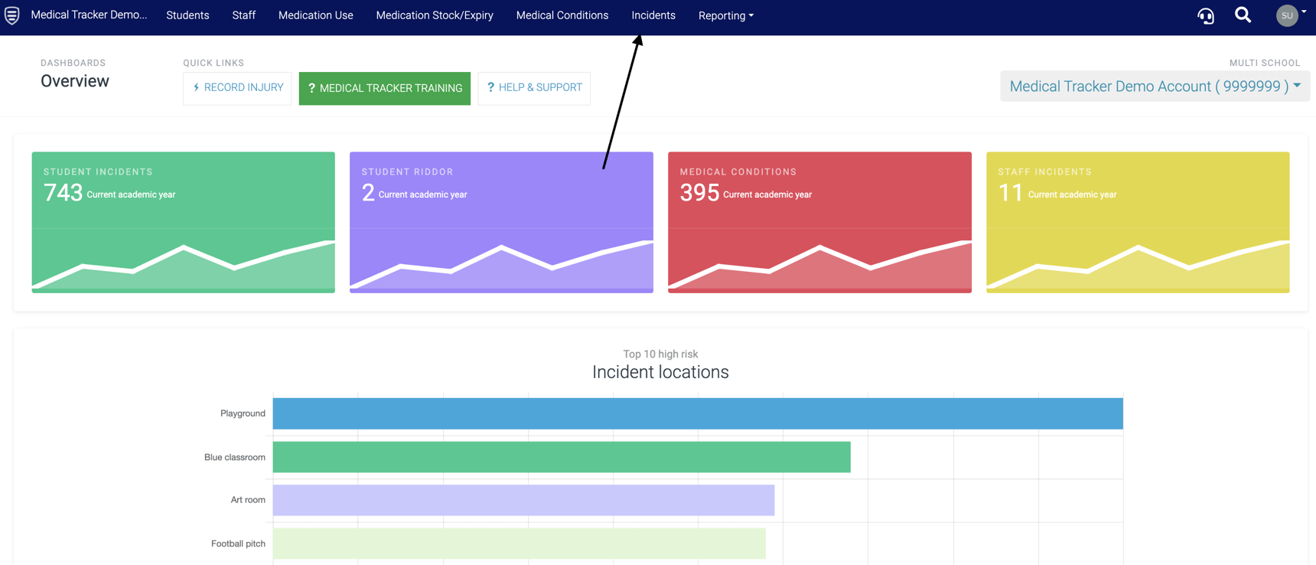Expand the Reporting dropdown menu
The width and height of the screenshot is (1316, 565).
tap(726, 15)
